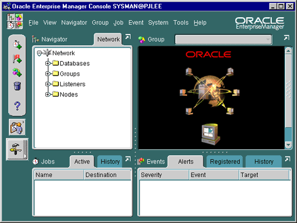Open the Job menu
297x223 pixels.
pos(118,23)
